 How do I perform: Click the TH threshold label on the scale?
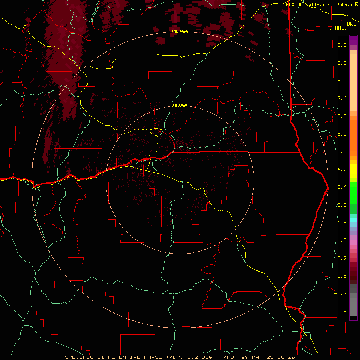(x=344, y=312)
